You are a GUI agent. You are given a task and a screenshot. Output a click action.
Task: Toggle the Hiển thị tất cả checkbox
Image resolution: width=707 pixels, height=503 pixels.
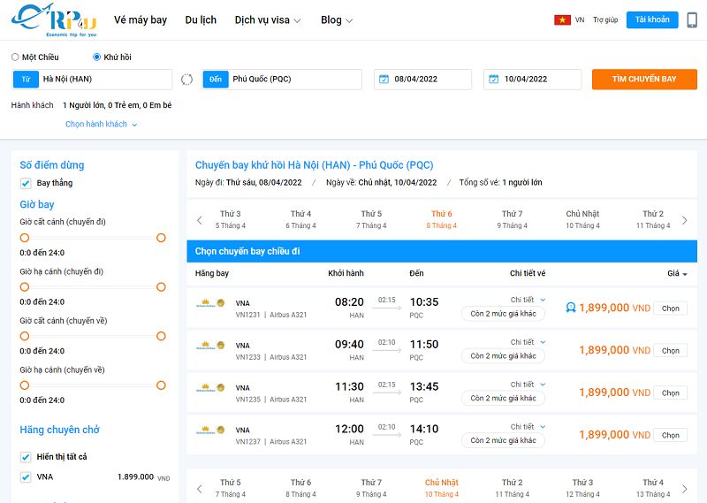(x=26, y=457)
